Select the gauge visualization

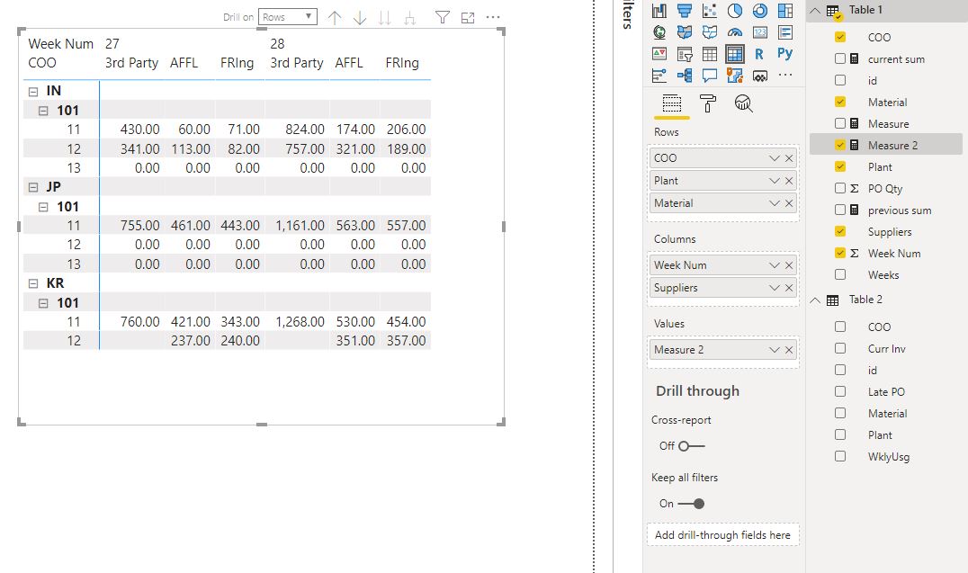tap(735, 32)
